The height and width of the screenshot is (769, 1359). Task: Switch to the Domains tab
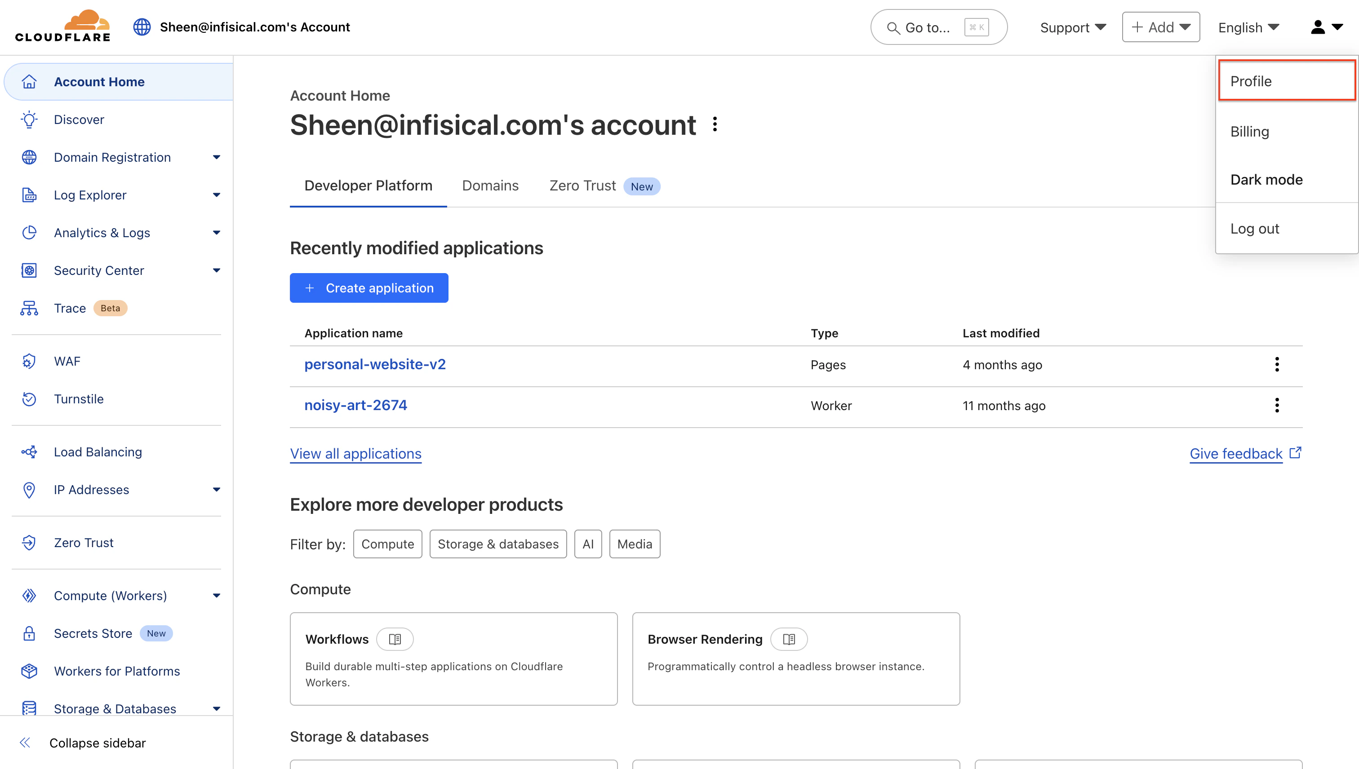point(490,186)
